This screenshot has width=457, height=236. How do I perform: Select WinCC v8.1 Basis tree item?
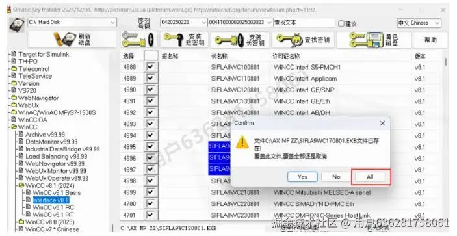coord(57,192)
